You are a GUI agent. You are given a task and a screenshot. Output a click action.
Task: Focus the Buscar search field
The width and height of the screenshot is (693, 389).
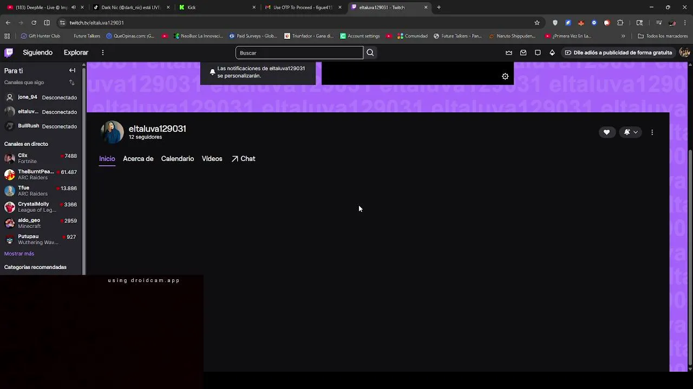click(299, 52)
